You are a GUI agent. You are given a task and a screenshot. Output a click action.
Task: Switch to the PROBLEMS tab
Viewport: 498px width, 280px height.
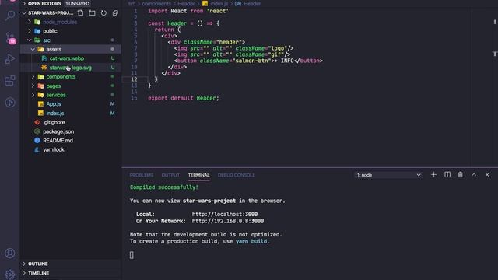(x=142, y=175)
